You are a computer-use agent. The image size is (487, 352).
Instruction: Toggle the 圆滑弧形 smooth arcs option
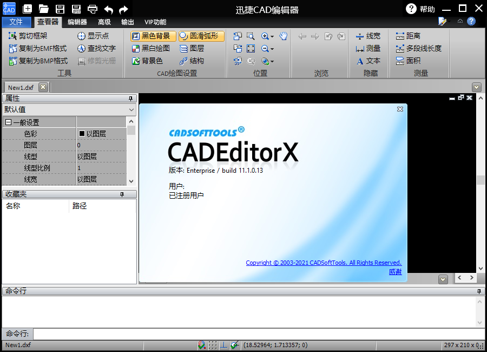tap(201, 36)
